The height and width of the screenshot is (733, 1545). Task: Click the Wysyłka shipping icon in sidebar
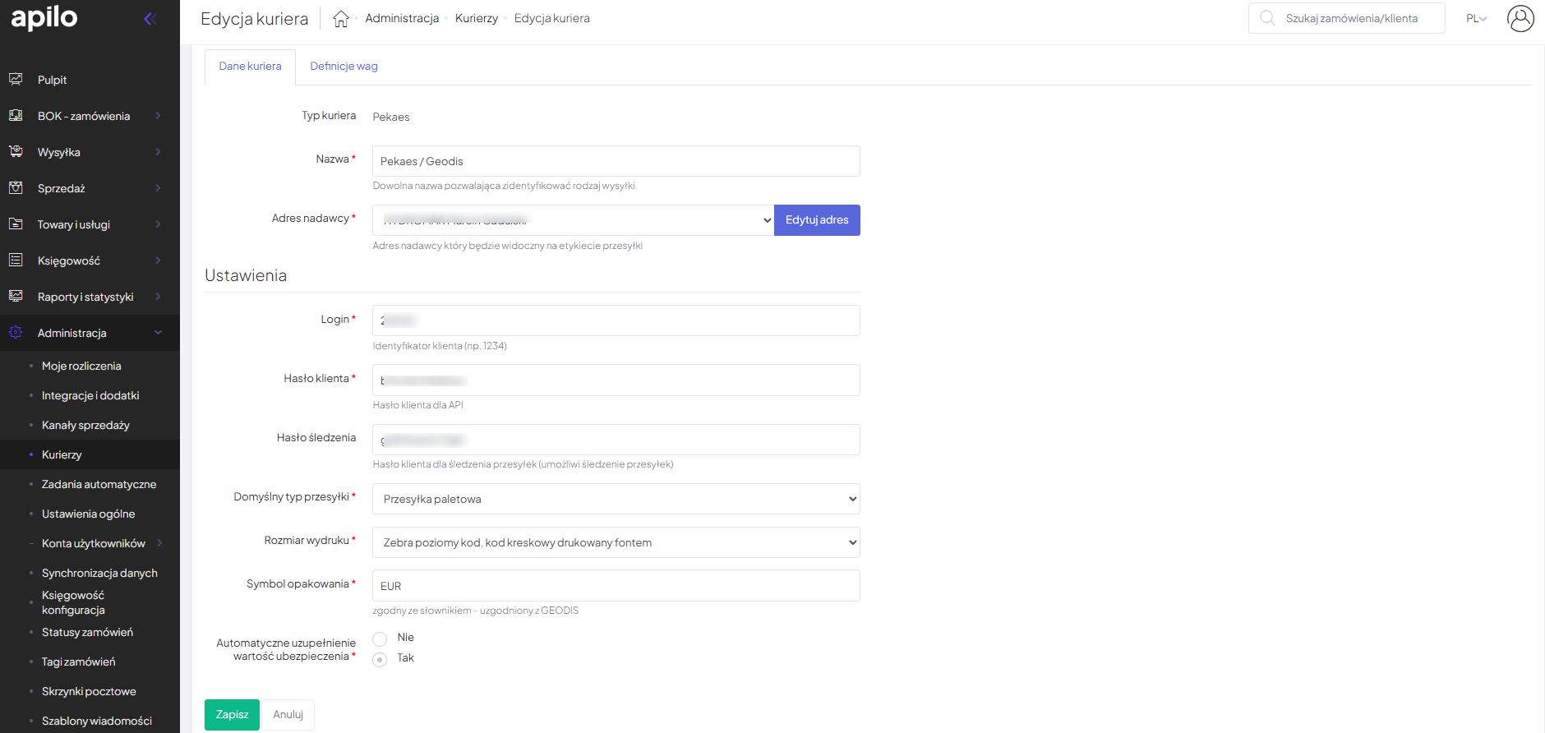16,152
